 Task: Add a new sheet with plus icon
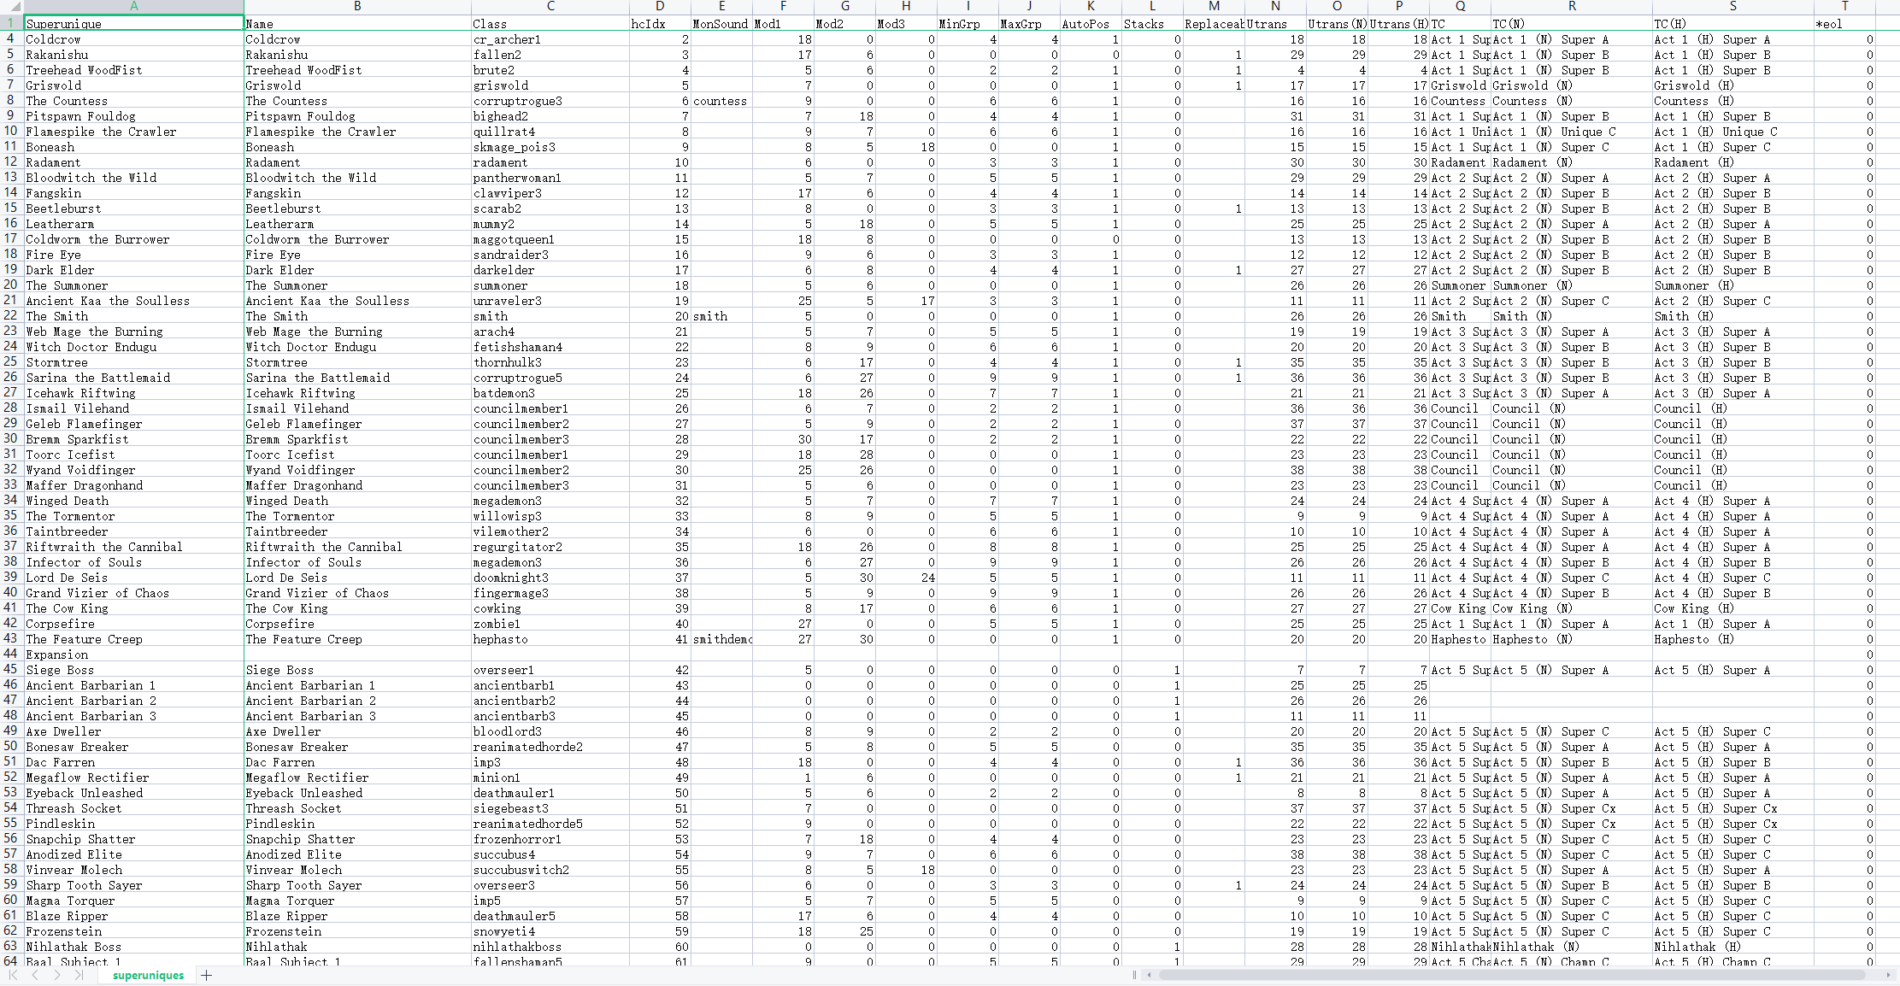206,975
